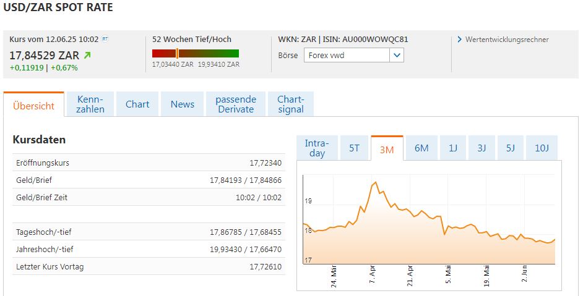Viewport: 583px width, 296px height.
Task: Select the 3J chart range
Action: [482, 148]
